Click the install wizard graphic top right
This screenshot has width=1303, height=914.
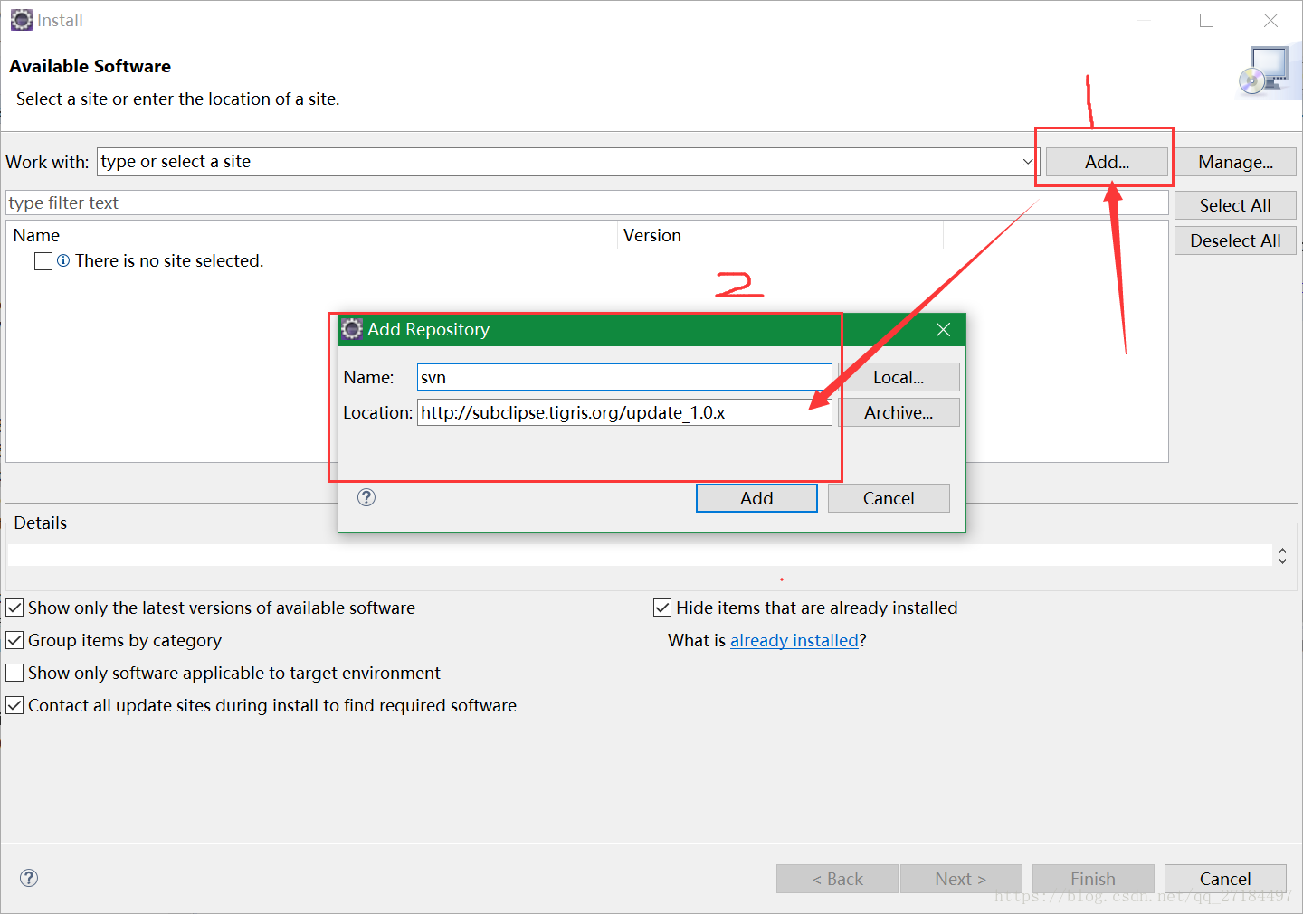coord(1267,69)
